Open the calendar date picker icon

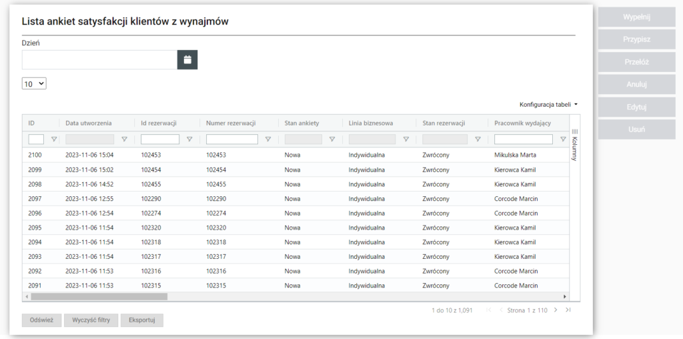187,59
